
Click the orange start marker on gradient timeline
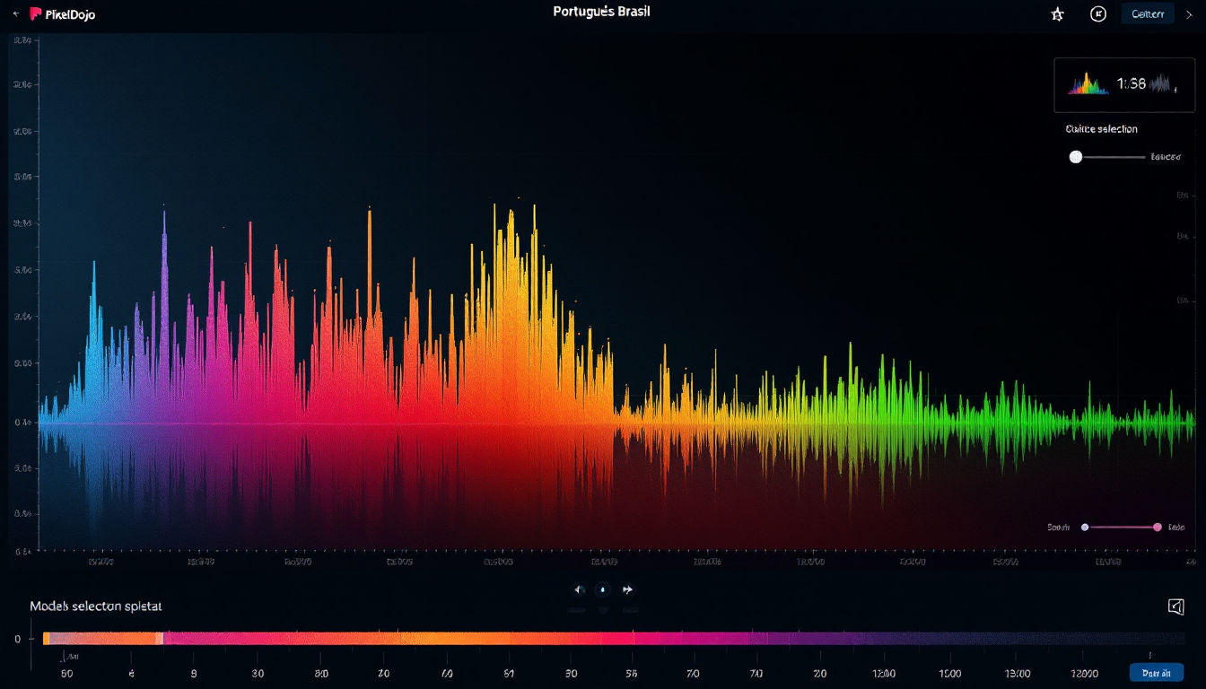coord(46,638)
